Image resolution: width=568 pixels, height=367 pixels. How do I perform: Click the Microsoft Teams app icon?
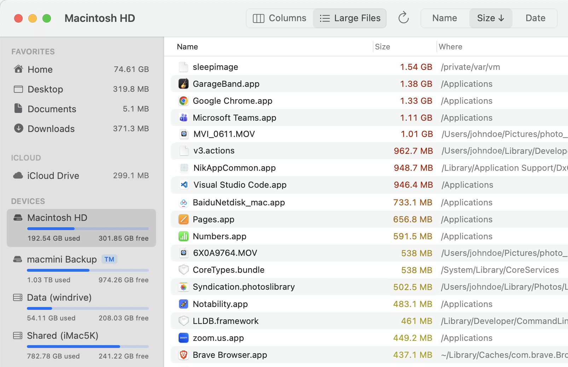184,118
